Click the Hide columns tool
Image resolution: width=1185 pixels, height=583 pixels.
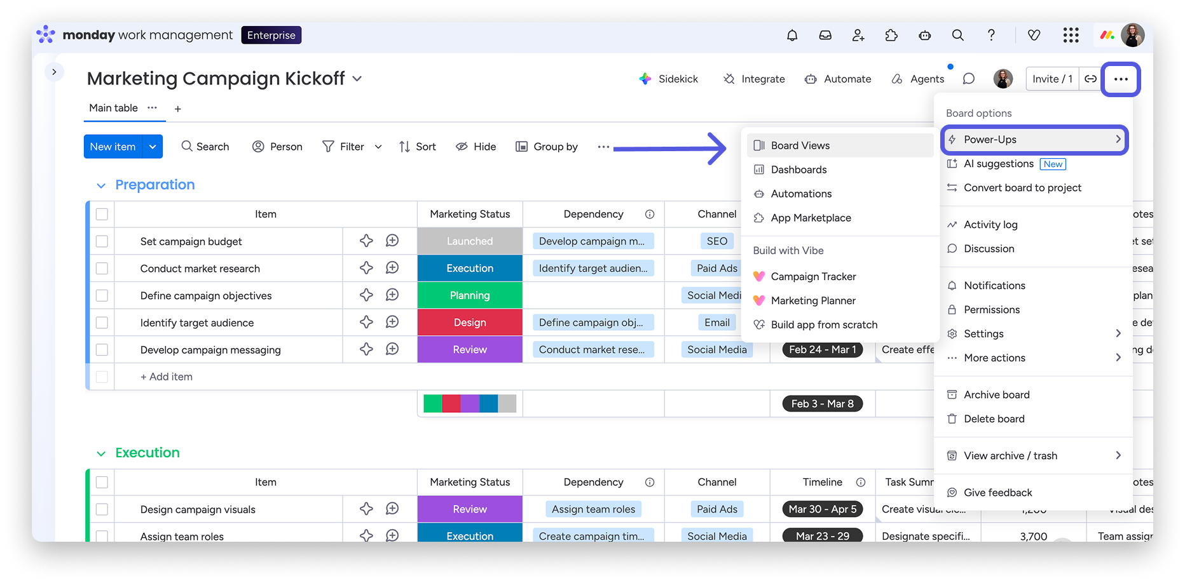476,147
